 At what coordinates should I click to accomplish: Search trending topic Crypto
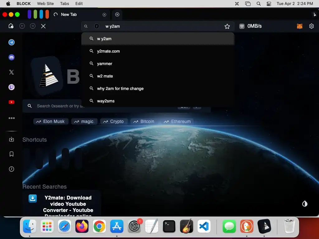[114, 121]
